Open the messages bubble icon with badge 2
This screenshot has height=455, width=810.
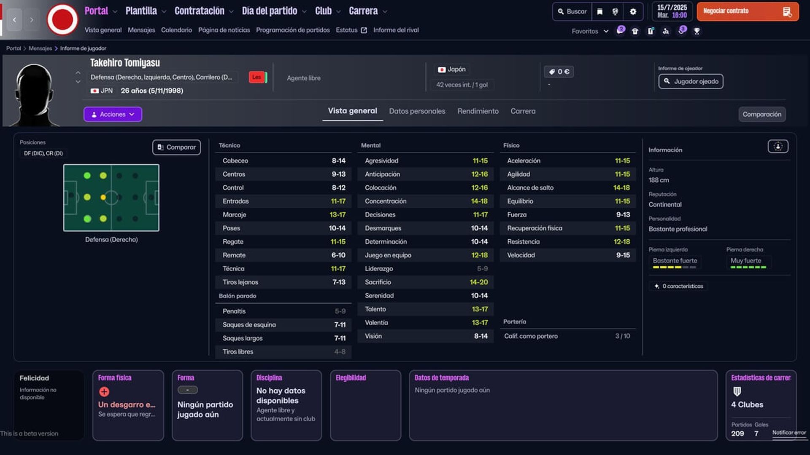coord(620,30)
